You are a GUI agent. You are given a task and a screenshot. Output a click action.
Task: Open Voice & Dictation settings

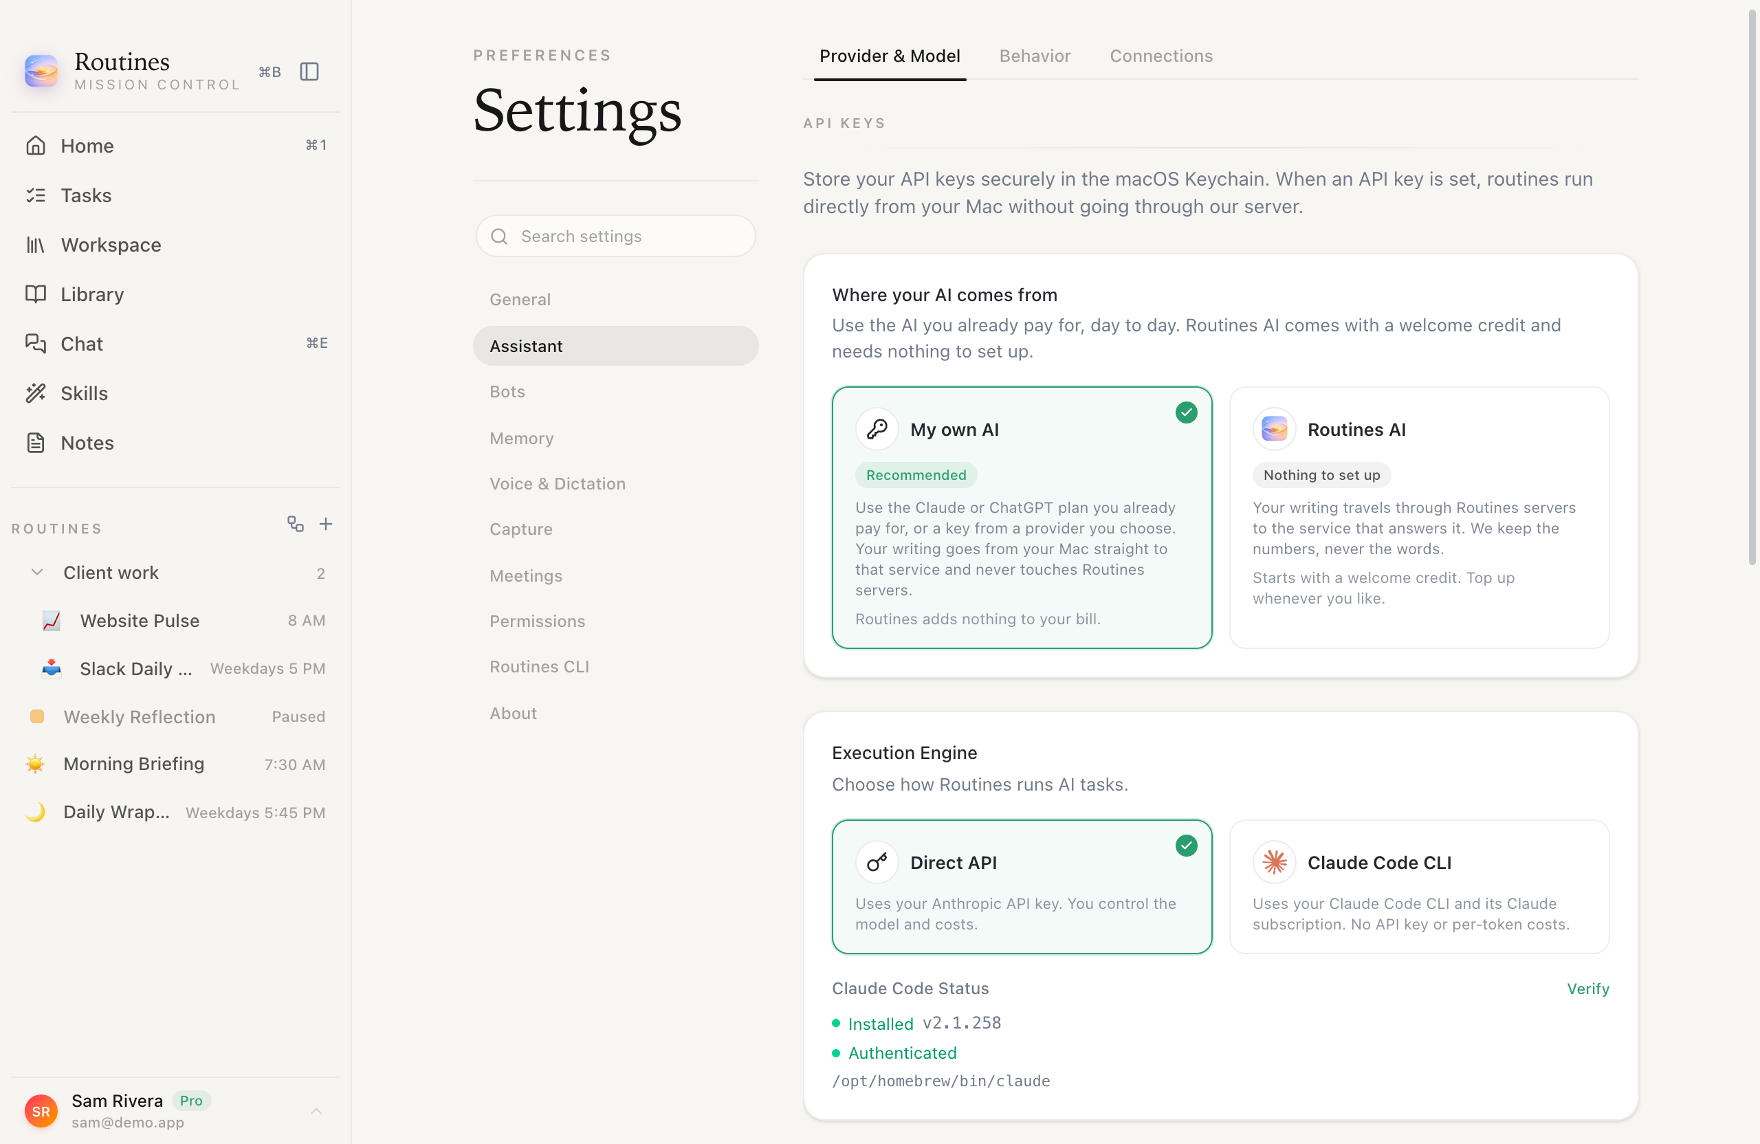pos(615,483)
